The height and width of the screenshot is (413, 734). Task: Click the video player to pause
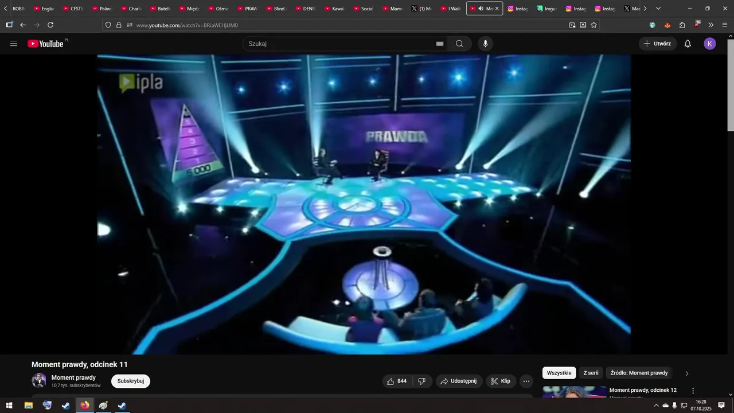[364, 204]
